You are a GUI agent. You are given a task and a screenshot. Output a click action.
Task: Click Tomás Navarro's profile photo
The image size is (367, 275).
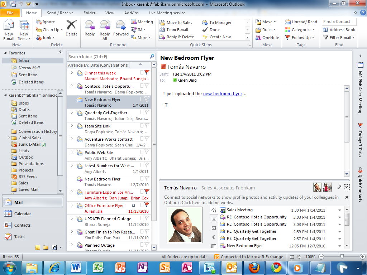coord(185,225)
